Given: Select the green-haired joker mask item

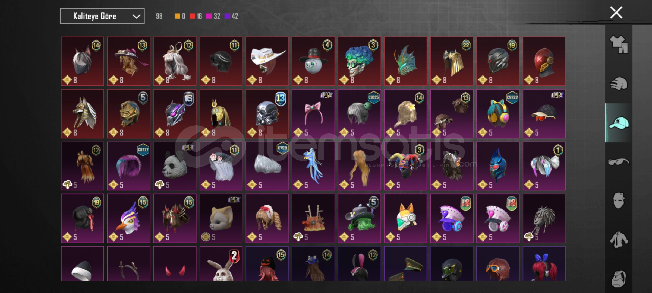Looking at the screenshot, I should pos(359,61).
